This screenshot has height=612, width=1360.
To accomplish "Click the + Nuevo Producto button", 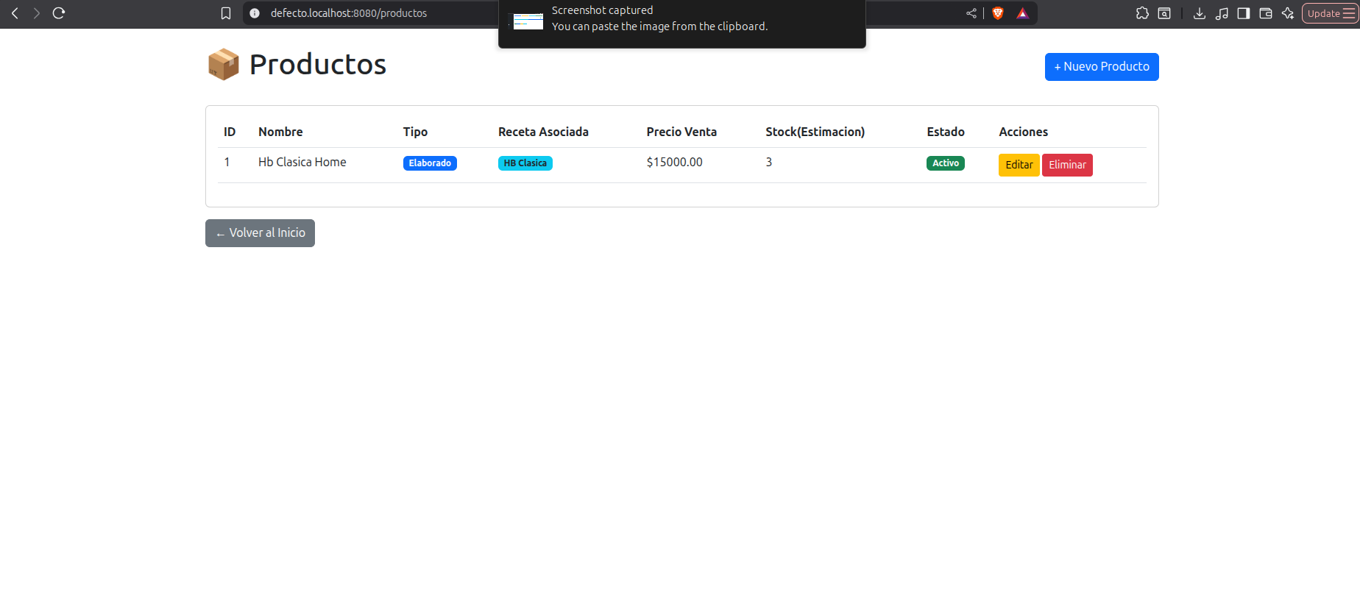I will point(1102,67).
